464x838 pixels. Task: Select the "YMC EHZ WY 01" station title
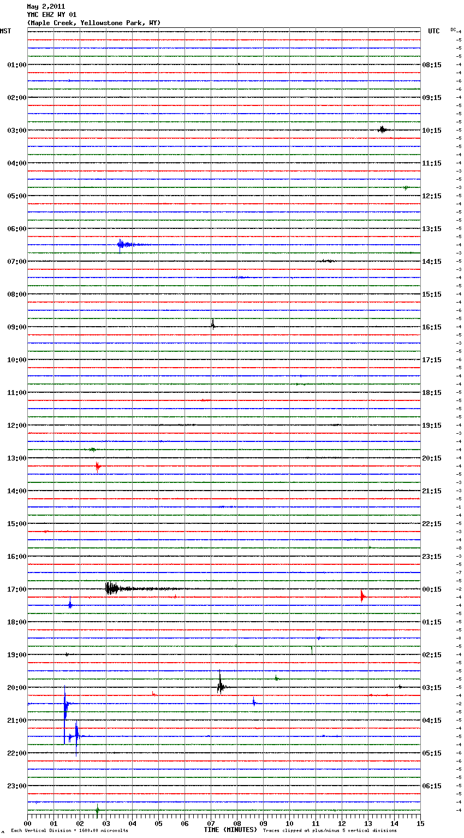click(52, 15)
